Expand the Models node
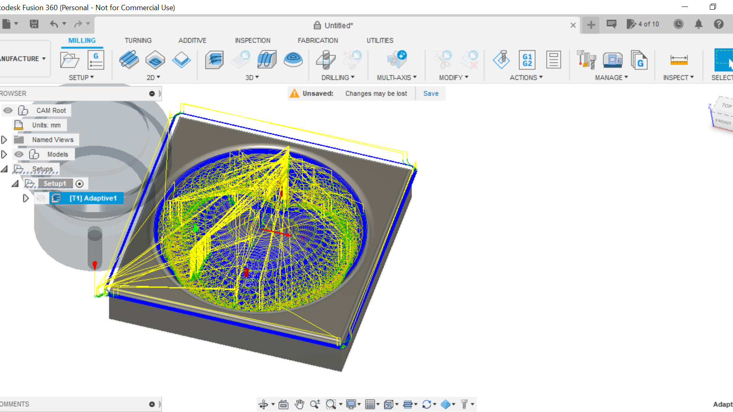Image resolution: width=733 pixels, height=412 pixels. coord(4,154)
